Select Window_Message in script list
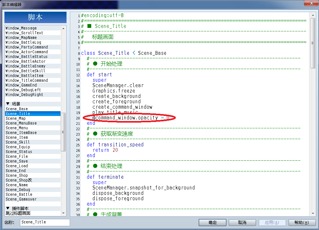This screenshot has width=319, height=230. [x=33, y=28]
